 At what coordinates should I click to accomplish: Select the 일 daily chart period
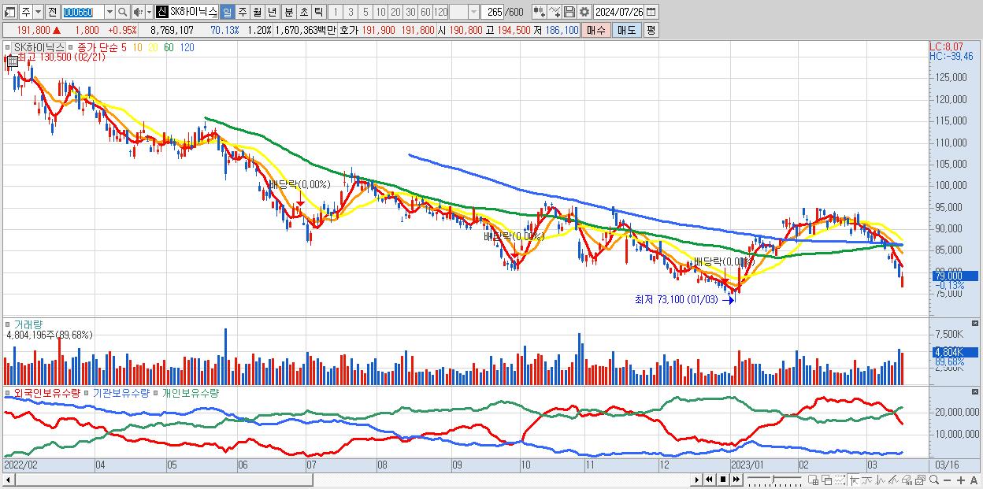tap(227, 12)
